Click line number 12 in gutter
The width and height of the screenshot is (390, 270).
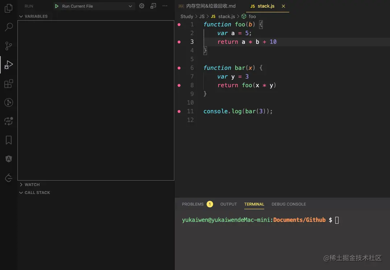(190, 120)
